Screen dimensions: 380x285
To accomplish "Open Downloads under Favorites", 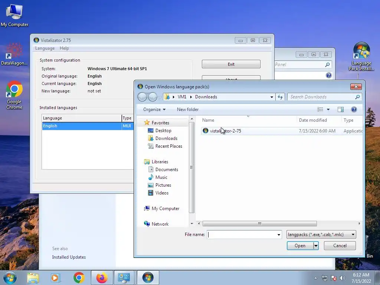I will tap(166, 138).
